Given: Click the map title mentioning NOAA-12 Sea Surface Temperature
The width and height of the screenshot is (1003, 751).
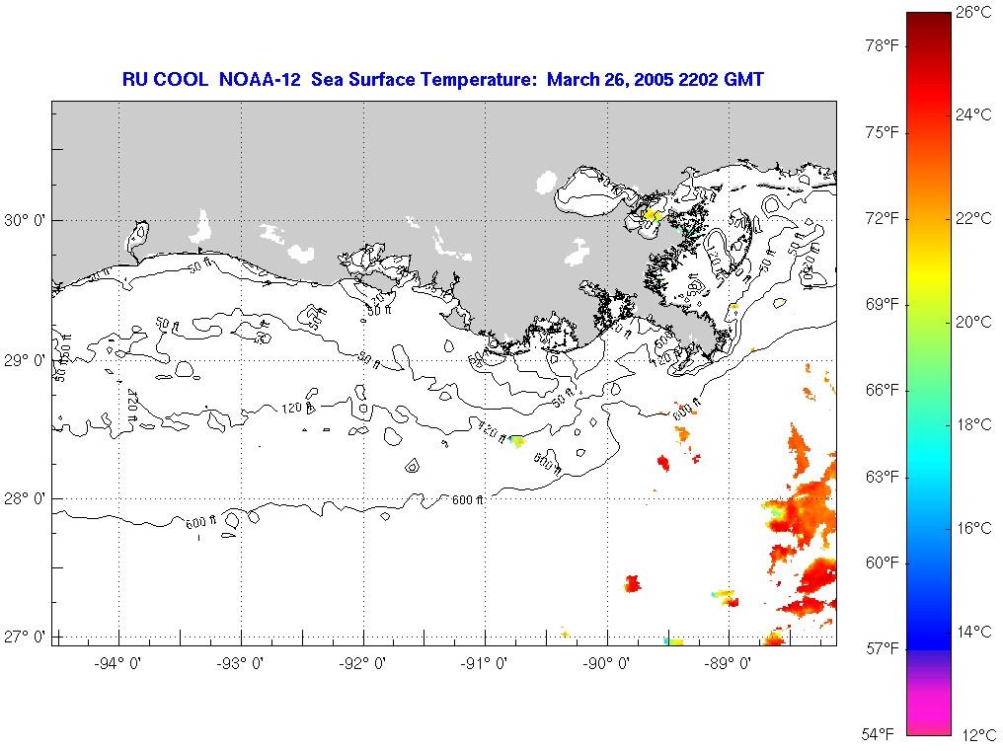Looking at the screenshot, I should (442, 80).
